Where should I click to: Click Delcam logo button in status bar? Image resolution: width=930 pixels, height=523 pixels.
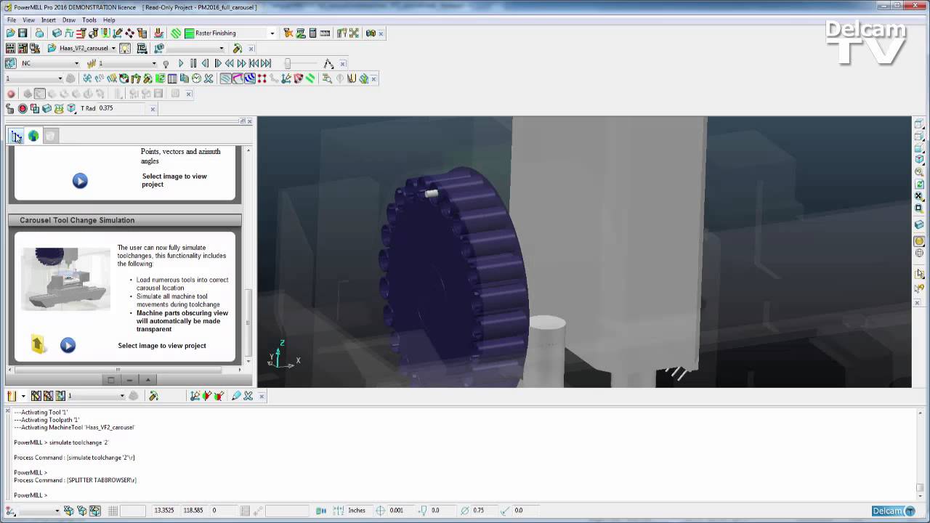(894, 511)
